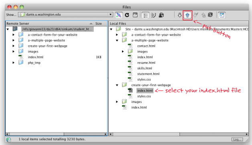This screenshot has height=145, width=252.
Task: Select remote create-your-first-webpage folder name
Action: click(48, 46)
